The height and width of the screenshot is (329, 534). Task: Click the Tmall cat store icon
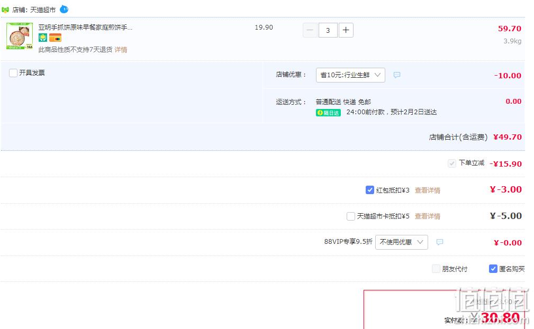[x=5, y=10]
